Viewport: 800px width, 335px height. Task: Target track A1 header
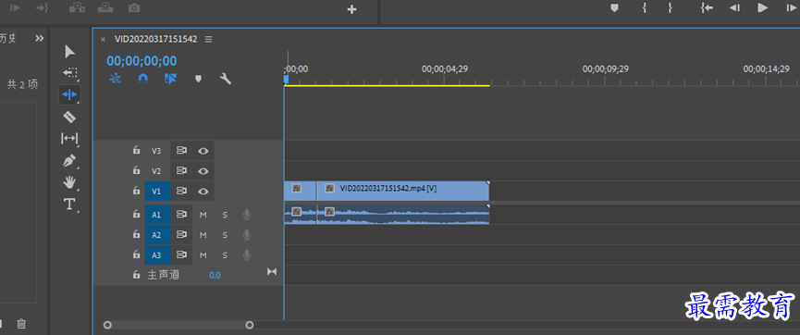[x=156, y=215]
